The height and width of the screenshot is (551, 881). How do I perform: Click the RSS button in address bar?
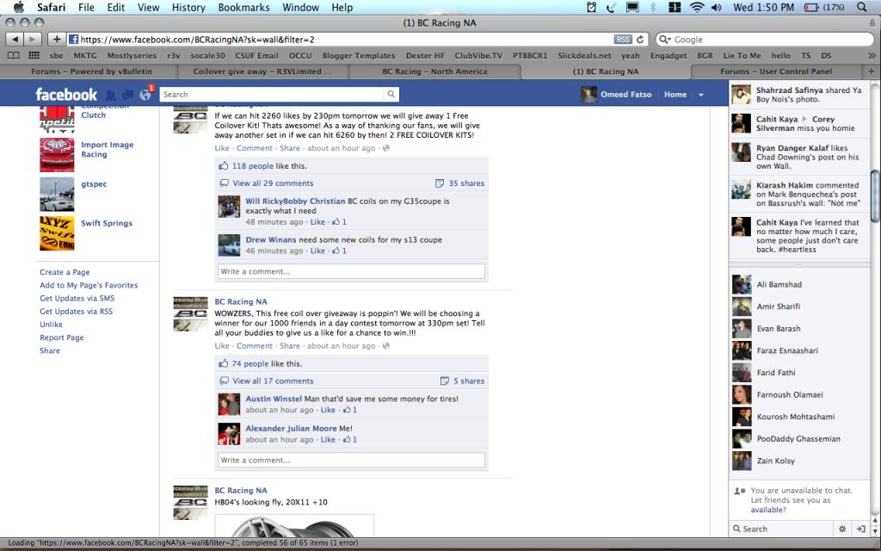[622, 40]
